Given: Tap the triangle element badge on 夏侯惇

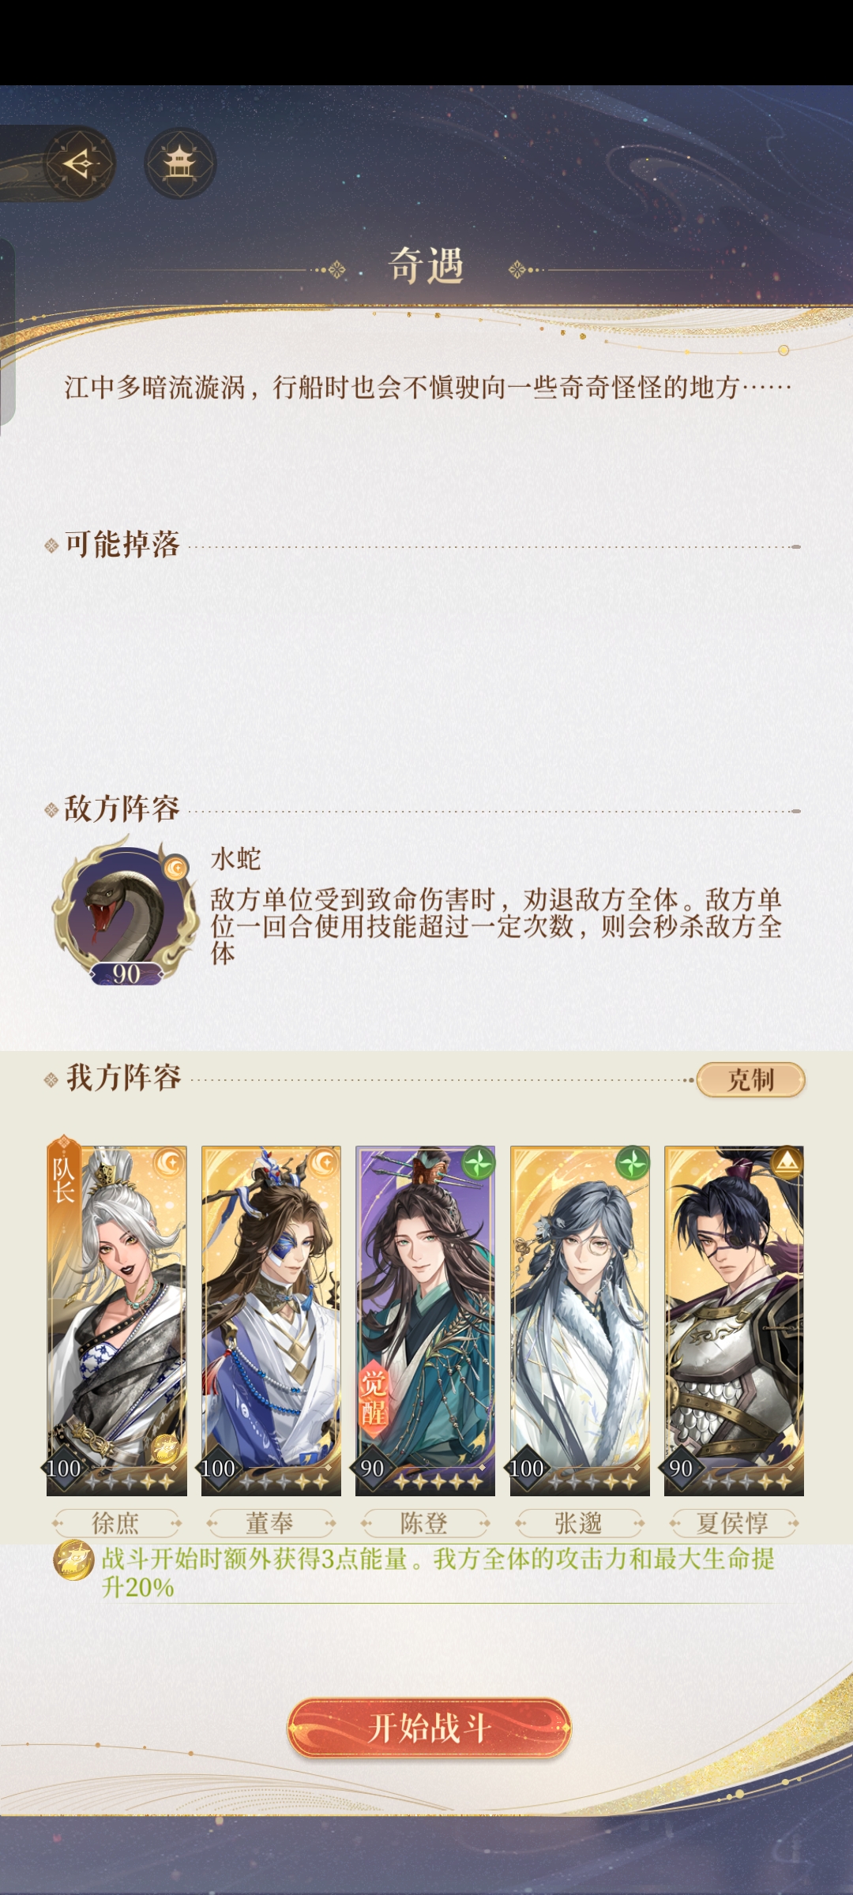Looking at the screenshot, I should pyautogui.click(x=787, y=1162).
